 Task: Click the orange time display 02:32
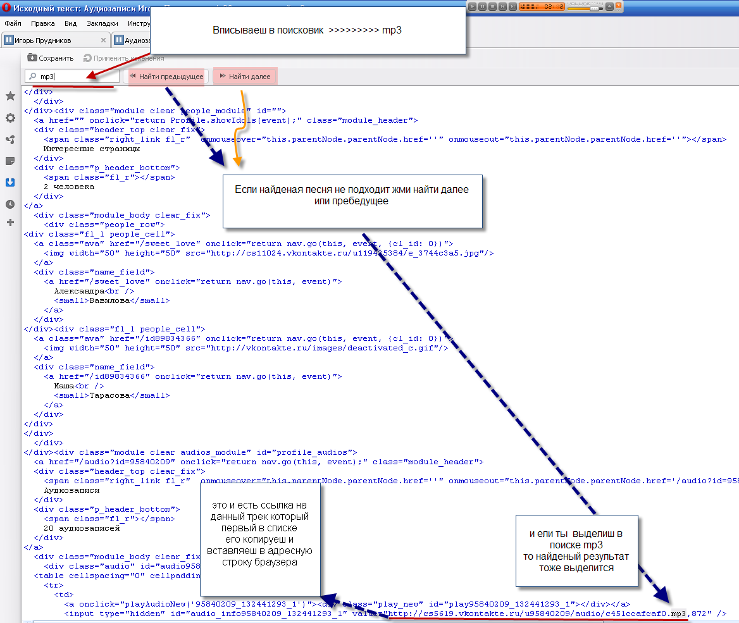tap(554, 6)
